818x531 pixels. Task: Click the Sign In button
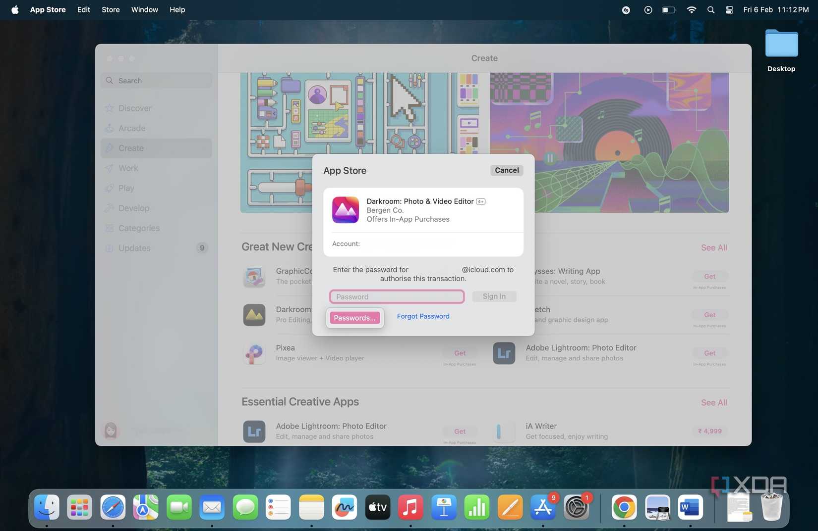pos(494,296)
